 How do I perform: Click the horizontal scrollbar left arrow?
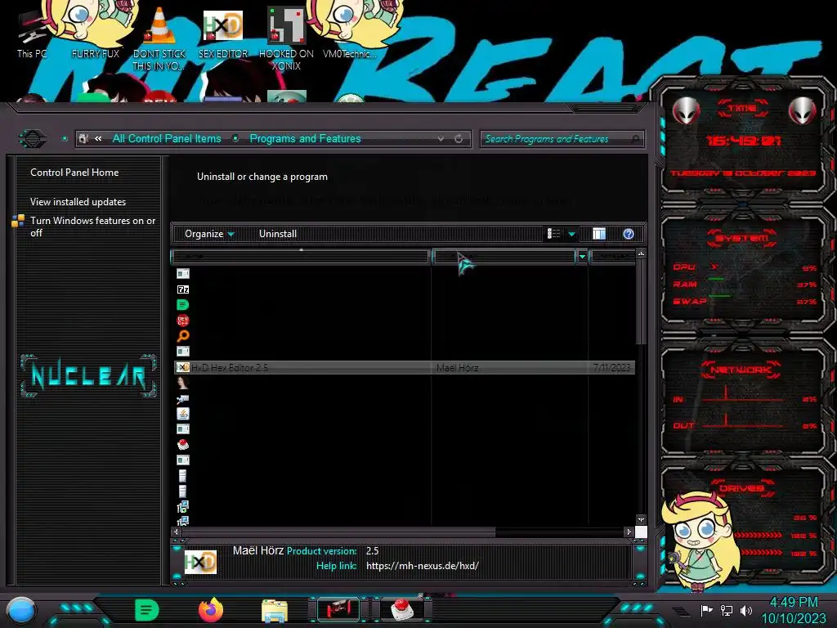pyautogui.click(x=177, y=532)
